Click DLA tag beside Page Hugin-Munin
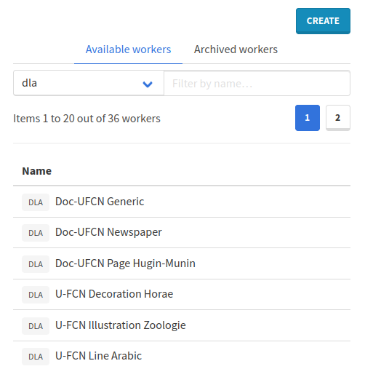365x369 pixels. (36, 264)
